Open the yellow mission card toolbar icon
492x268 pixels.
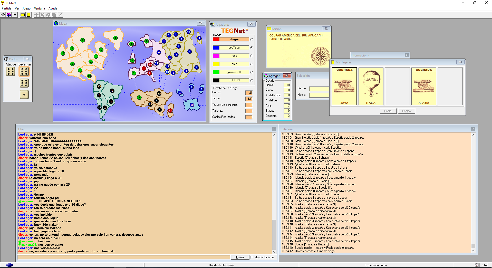click(23, 15)
